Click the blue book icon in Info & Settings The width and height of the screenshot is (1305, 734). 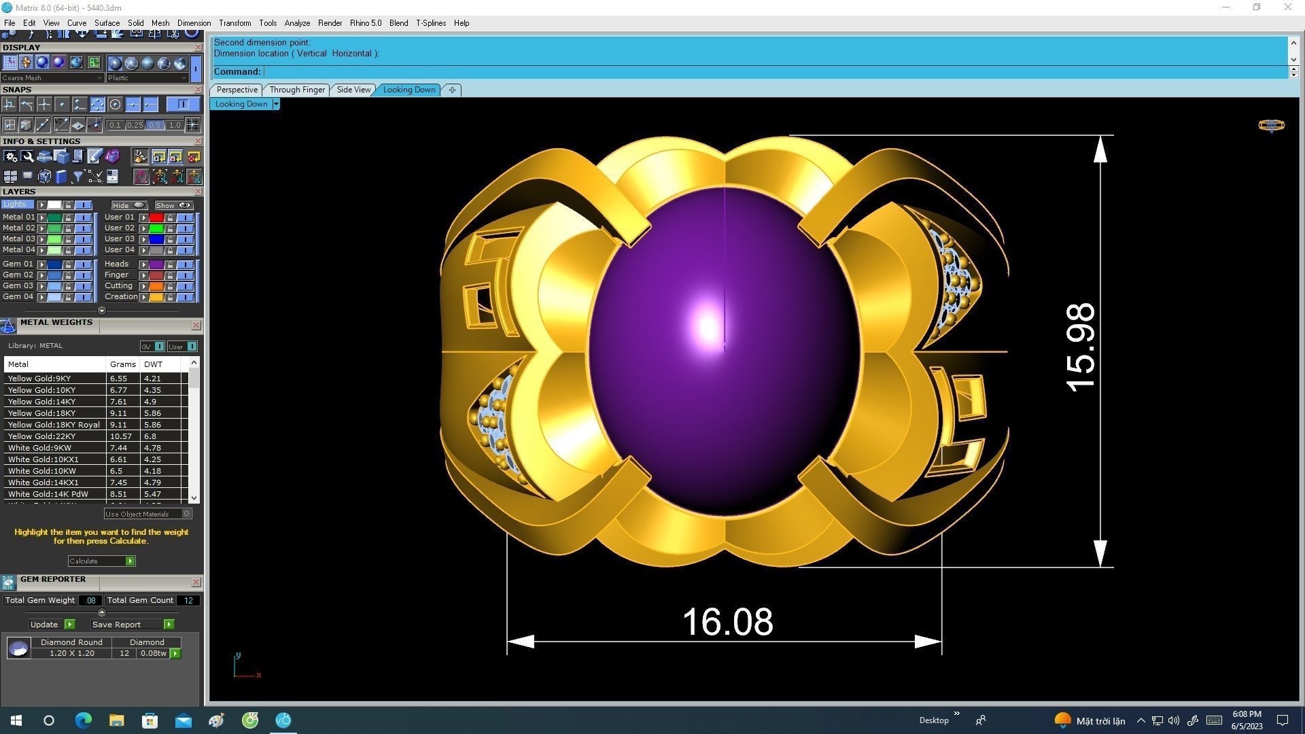[61, 177]
